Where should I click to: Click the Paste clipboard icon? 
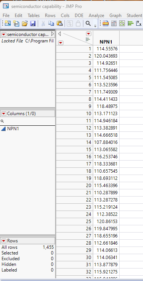60,23
